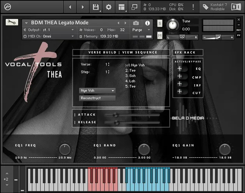This screenshot has height=193, width=245.
Task: Click the volume minus icon
Action: pyautogui.click(x=205, y=37)
